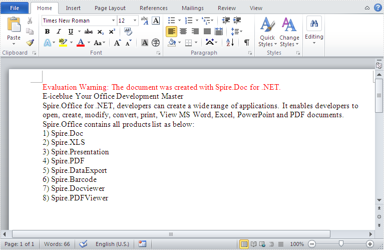Copy selection using the Copy icon
The width and height of the screenshot is (384, 250).
[x=30, y=32]
